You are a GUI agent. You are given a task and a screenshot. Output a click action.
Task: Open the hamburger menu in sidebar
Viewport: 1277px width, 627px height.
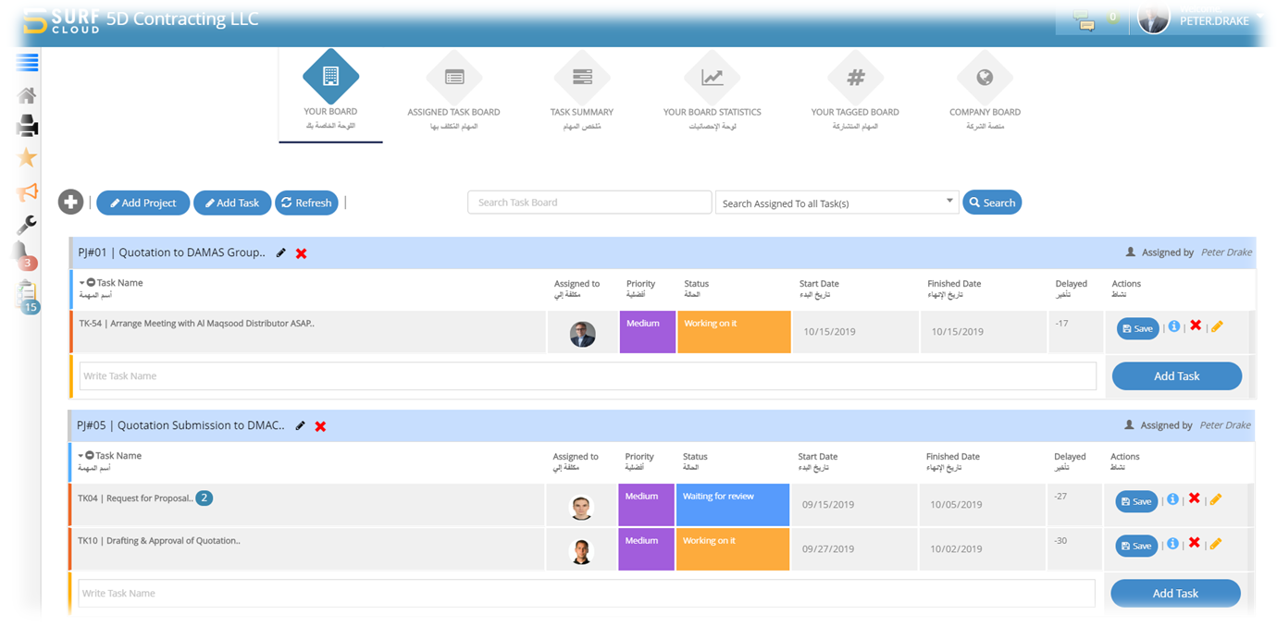click(x=27, y=63)
